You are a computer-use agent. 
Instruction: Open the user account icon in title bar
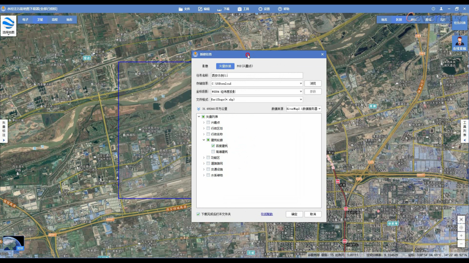coord(441,9)
